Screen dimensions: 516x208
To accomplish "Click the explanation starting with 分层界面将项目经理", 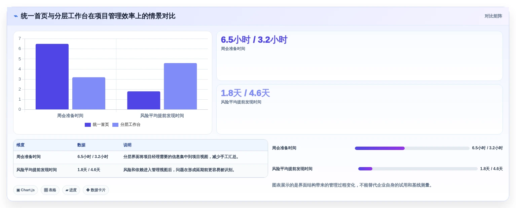I will click(182, 157).
